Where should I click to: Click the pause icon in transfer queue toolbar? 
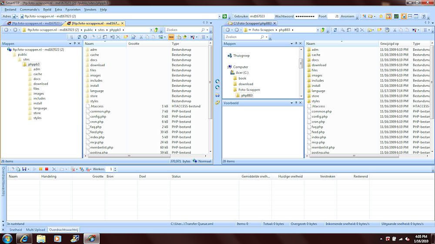point(40,169)
